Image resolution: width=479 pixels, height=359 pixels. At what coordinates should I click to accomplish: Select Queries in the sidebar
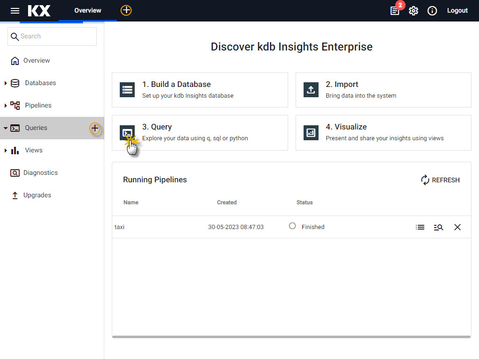(x=36, y=128)
